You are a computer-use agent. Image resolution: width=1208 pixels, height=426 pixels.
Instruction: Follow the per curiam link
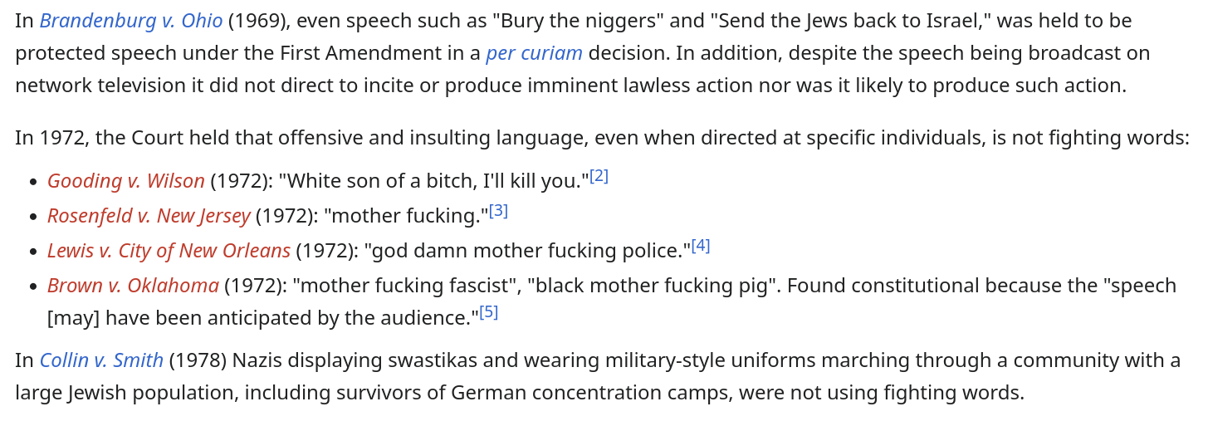[x=534, y=53]
